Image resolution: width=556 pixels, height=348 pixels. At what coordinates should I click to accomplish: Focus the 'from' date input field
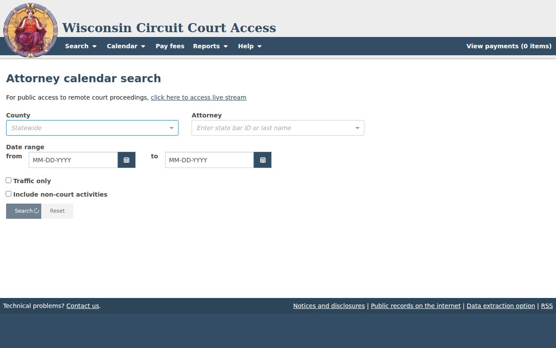click(x=73, y=160)
